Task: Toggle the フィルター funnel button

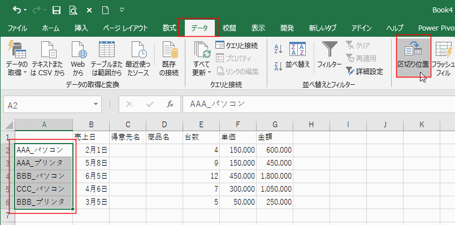Action: pos(330,55)
